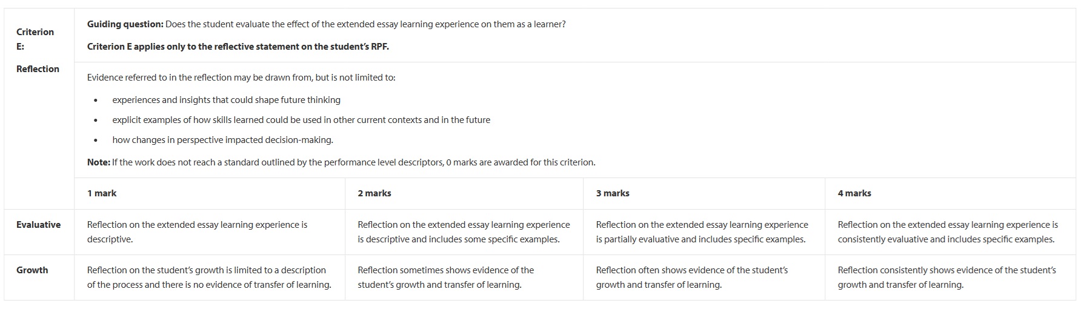This screenshot has width=1084, height=309.
Task: Select the Evaluative row label
Action: (38, 225)
